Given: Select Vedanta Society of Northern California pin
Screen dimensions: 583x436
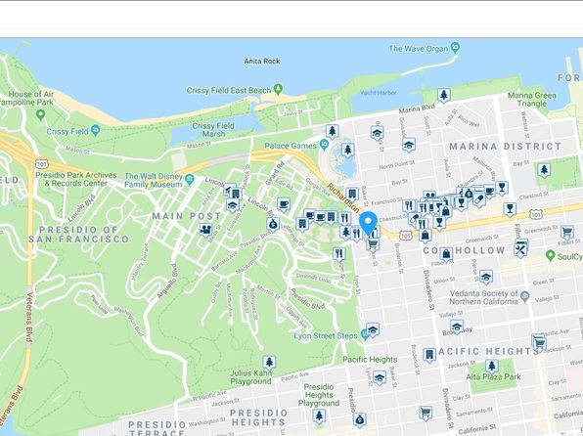Looking at the screenshot, I should [x=524, y=296].
